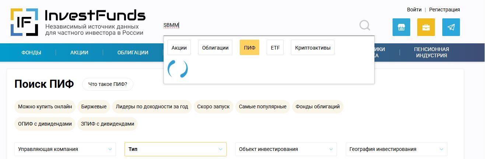Select the Акции search category filter
This screenshot has width=485, height=159.
tap(179, 48)
